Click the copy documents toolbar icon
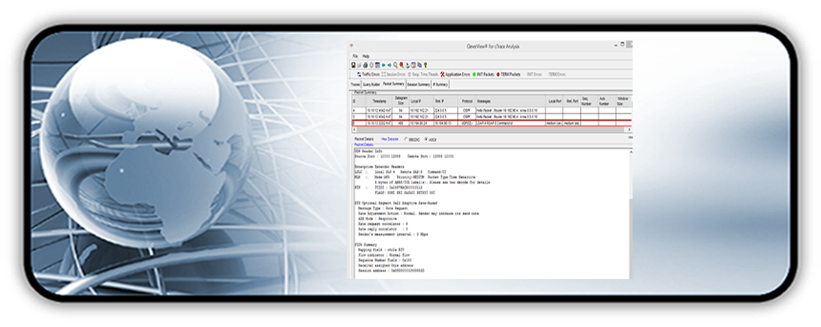The width and height of the screenshot is (821, 327). [x=420, y=65]
